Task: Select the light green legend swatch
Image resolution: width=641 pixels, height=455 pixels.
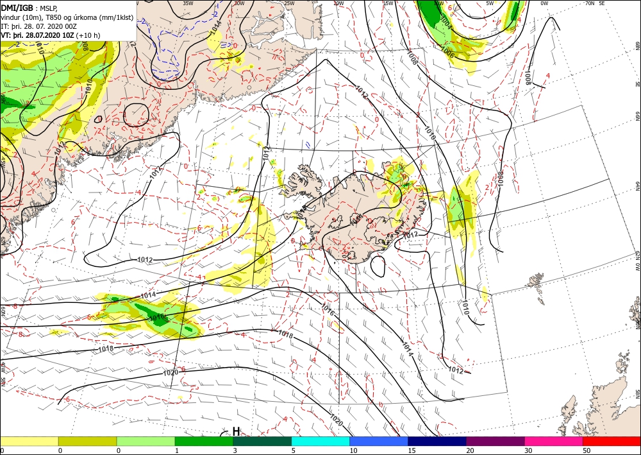Action: (146, 441)
